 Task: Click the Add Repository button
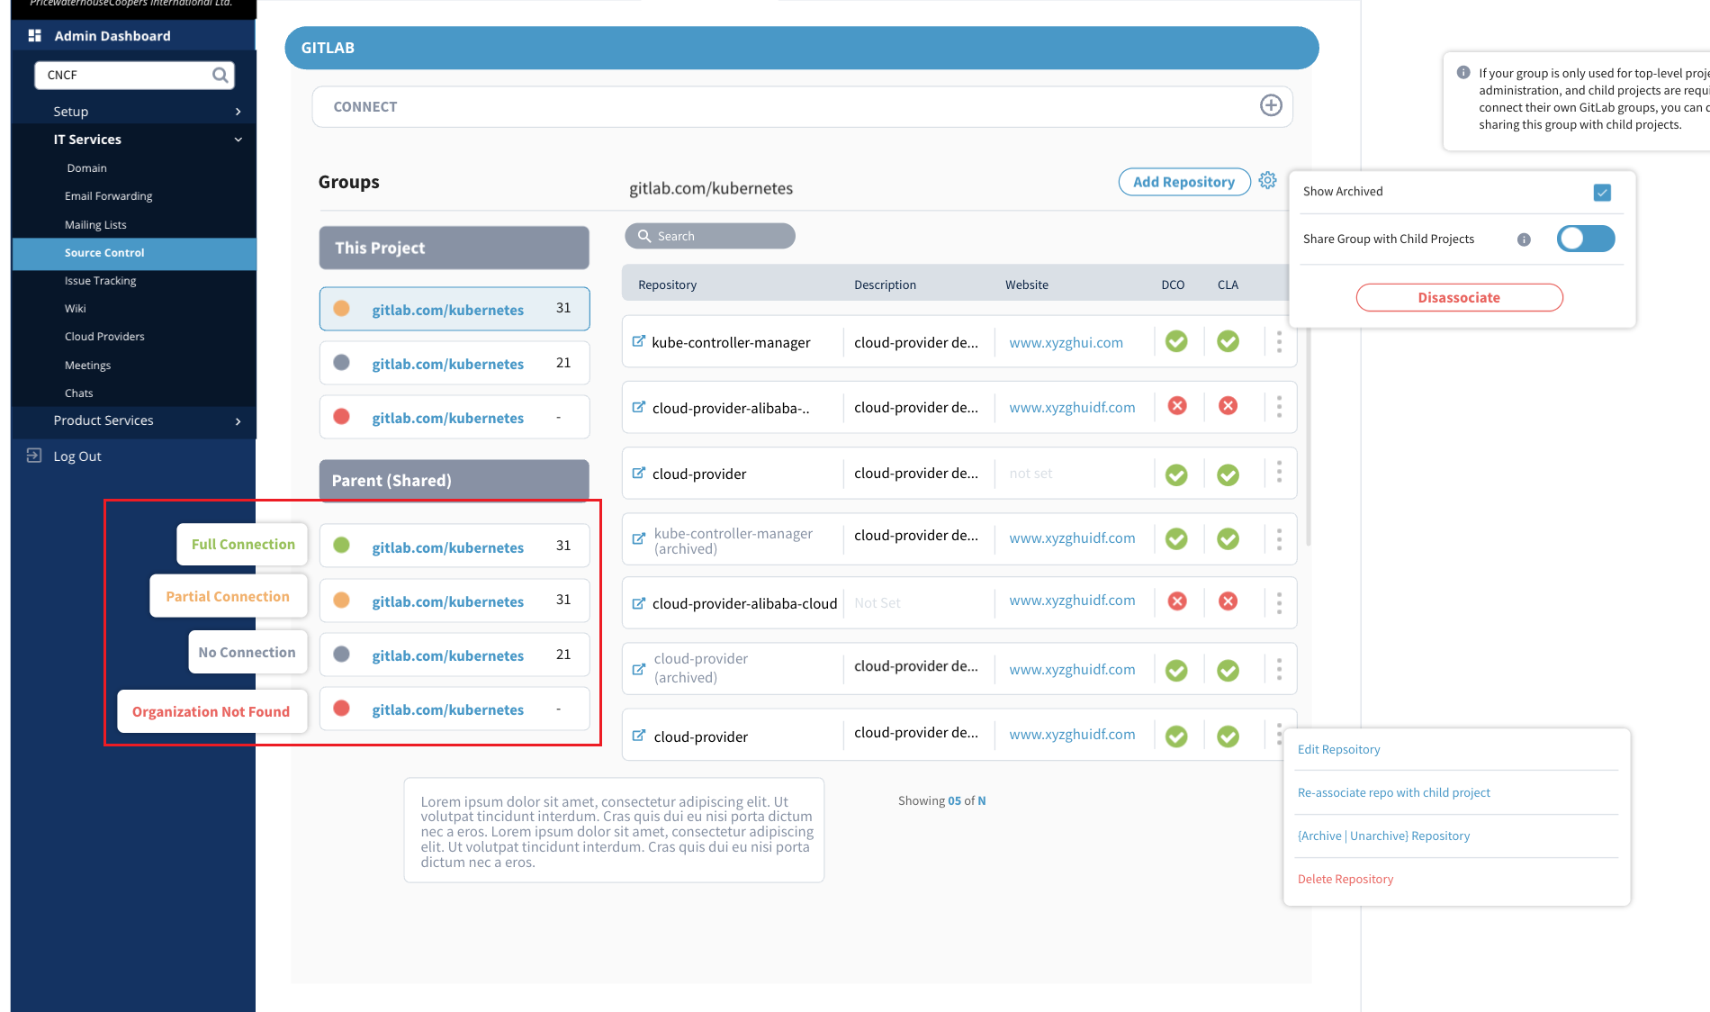tap(1183, 182)
